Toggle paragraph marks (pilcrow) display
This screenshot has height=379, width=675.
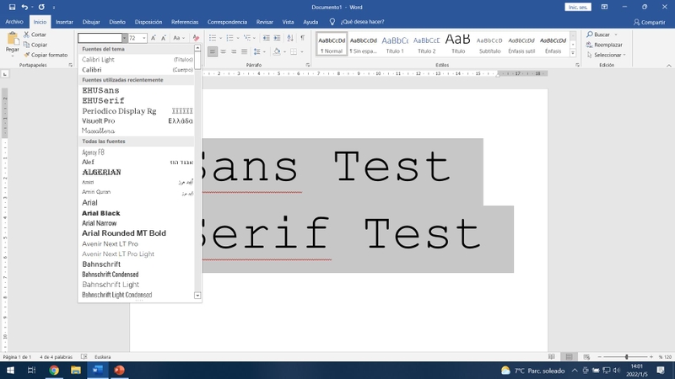(x=303, y=38)
